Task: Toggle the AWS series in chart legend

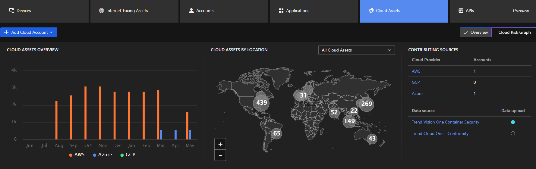Action: click(x=77, y=155)
